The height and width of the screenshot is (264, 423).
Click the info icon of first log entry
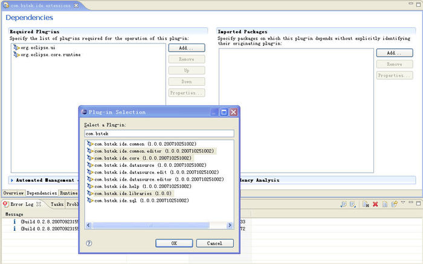[15, 221]
